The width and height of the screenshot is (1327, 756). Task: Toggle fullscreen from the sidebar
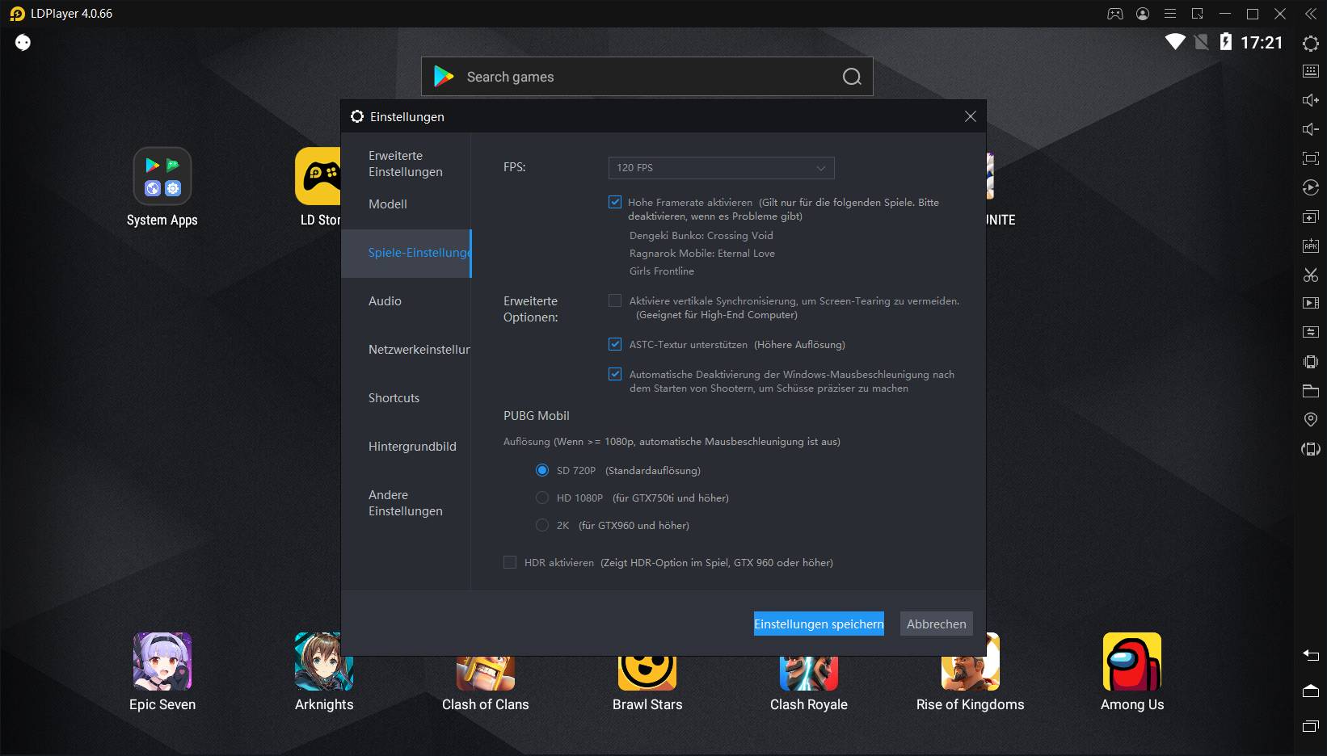click(1311, 158)
